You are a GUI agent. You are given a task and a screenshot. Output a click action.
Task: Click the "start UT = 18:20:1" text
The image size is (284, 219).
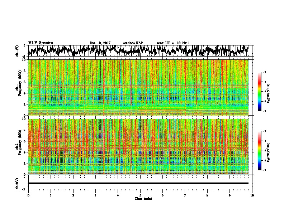(x=173, y=43)
